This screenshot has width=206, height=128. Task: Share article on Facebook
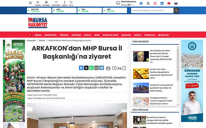tap(81, 68)
